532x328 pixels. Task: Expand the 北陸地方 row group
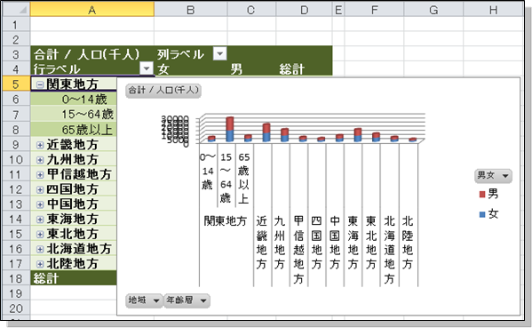(40, 264)
